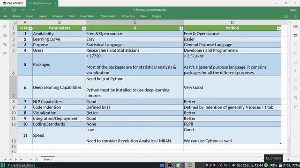
Task: Open the ONLYOFFICE home tab
Action: (13, 3)
